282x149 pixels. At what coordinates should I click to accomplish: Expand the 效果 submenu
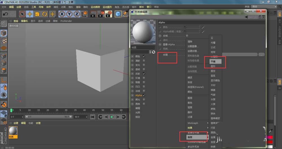[x=197, y=128]
